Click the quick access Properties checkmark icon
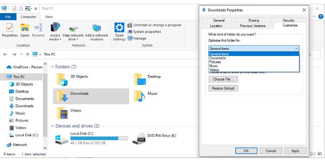The image size is (325, 161). (x=14, y=9)
